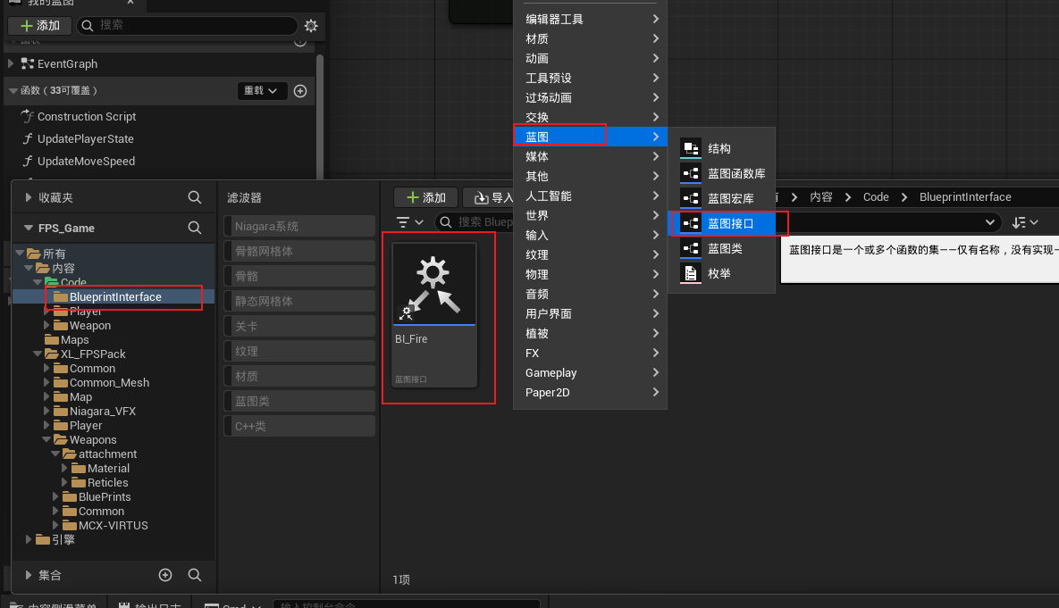Expand Niagara_VFX folder arrow

[x=46, y=411]
